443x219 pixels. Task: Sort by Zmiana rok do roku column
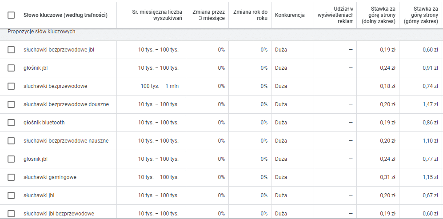coord(250,15)
